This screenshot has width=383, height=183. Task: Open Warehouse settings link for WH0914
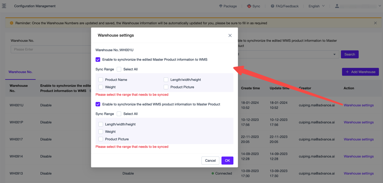(x=358, y=156)
